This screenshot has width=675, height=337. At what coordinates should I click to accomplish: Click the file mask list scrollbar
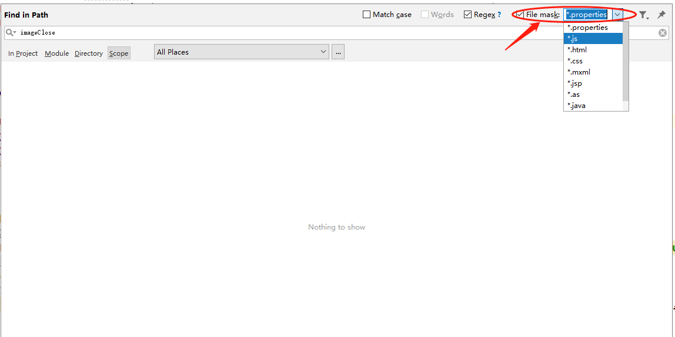[626, 61]
